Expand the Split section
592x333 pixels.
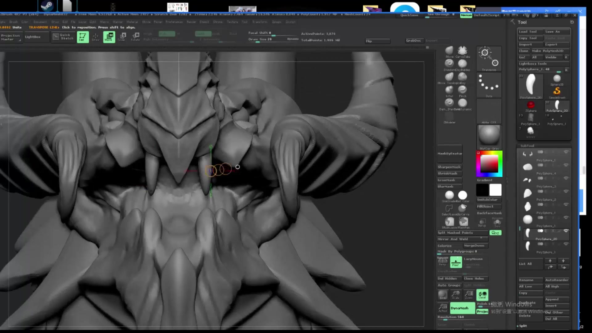pos(523,326)
